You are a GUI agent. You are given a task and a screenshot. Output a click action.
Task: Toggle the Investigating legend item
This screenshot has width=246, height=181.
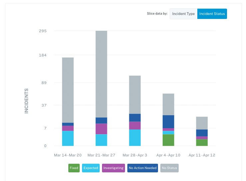113,168
